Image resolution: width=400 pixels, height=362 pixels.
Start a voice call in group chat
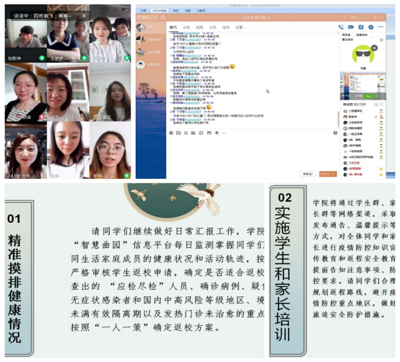coord(341,27)
